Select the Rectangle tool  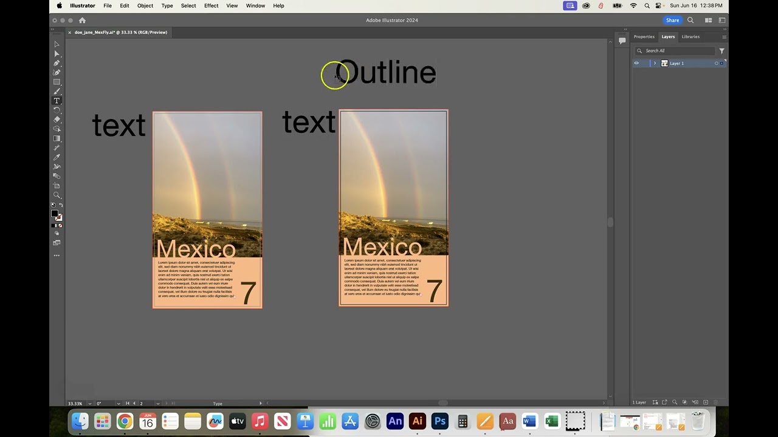tap(57, 82)
